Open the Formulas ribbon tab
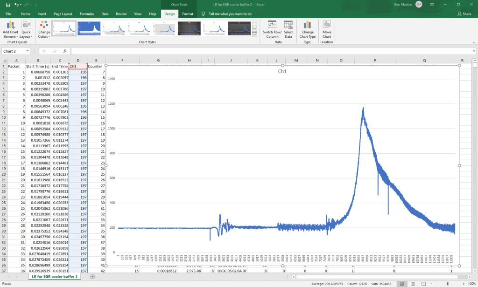Screen dimensions: 478x287 point(87,14)
